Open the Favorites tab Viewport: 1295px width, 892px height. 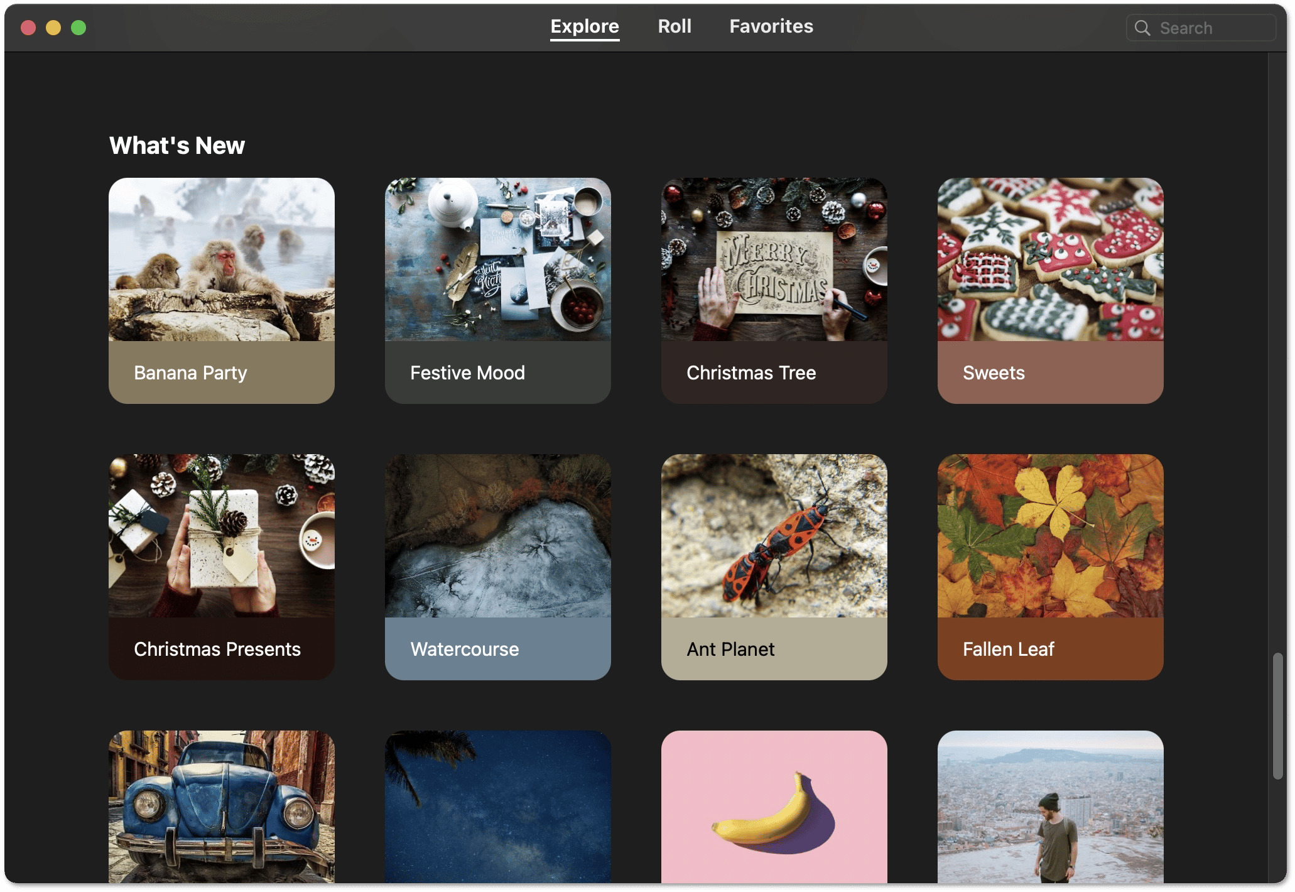pos(771,26)
